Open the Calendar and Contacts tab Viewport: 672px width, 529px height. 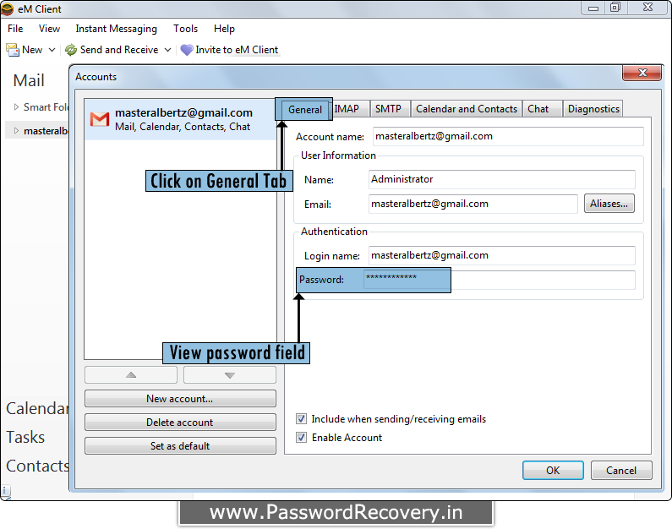pyautogui.click(x=467, y=109)
